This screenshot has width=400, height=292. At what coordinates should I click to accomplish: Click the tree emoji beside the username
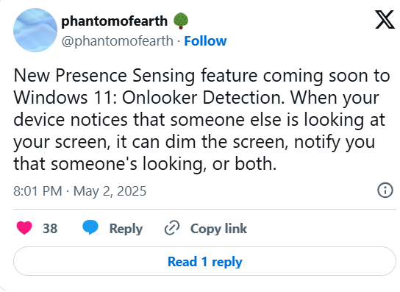click(x=181, y=21)
